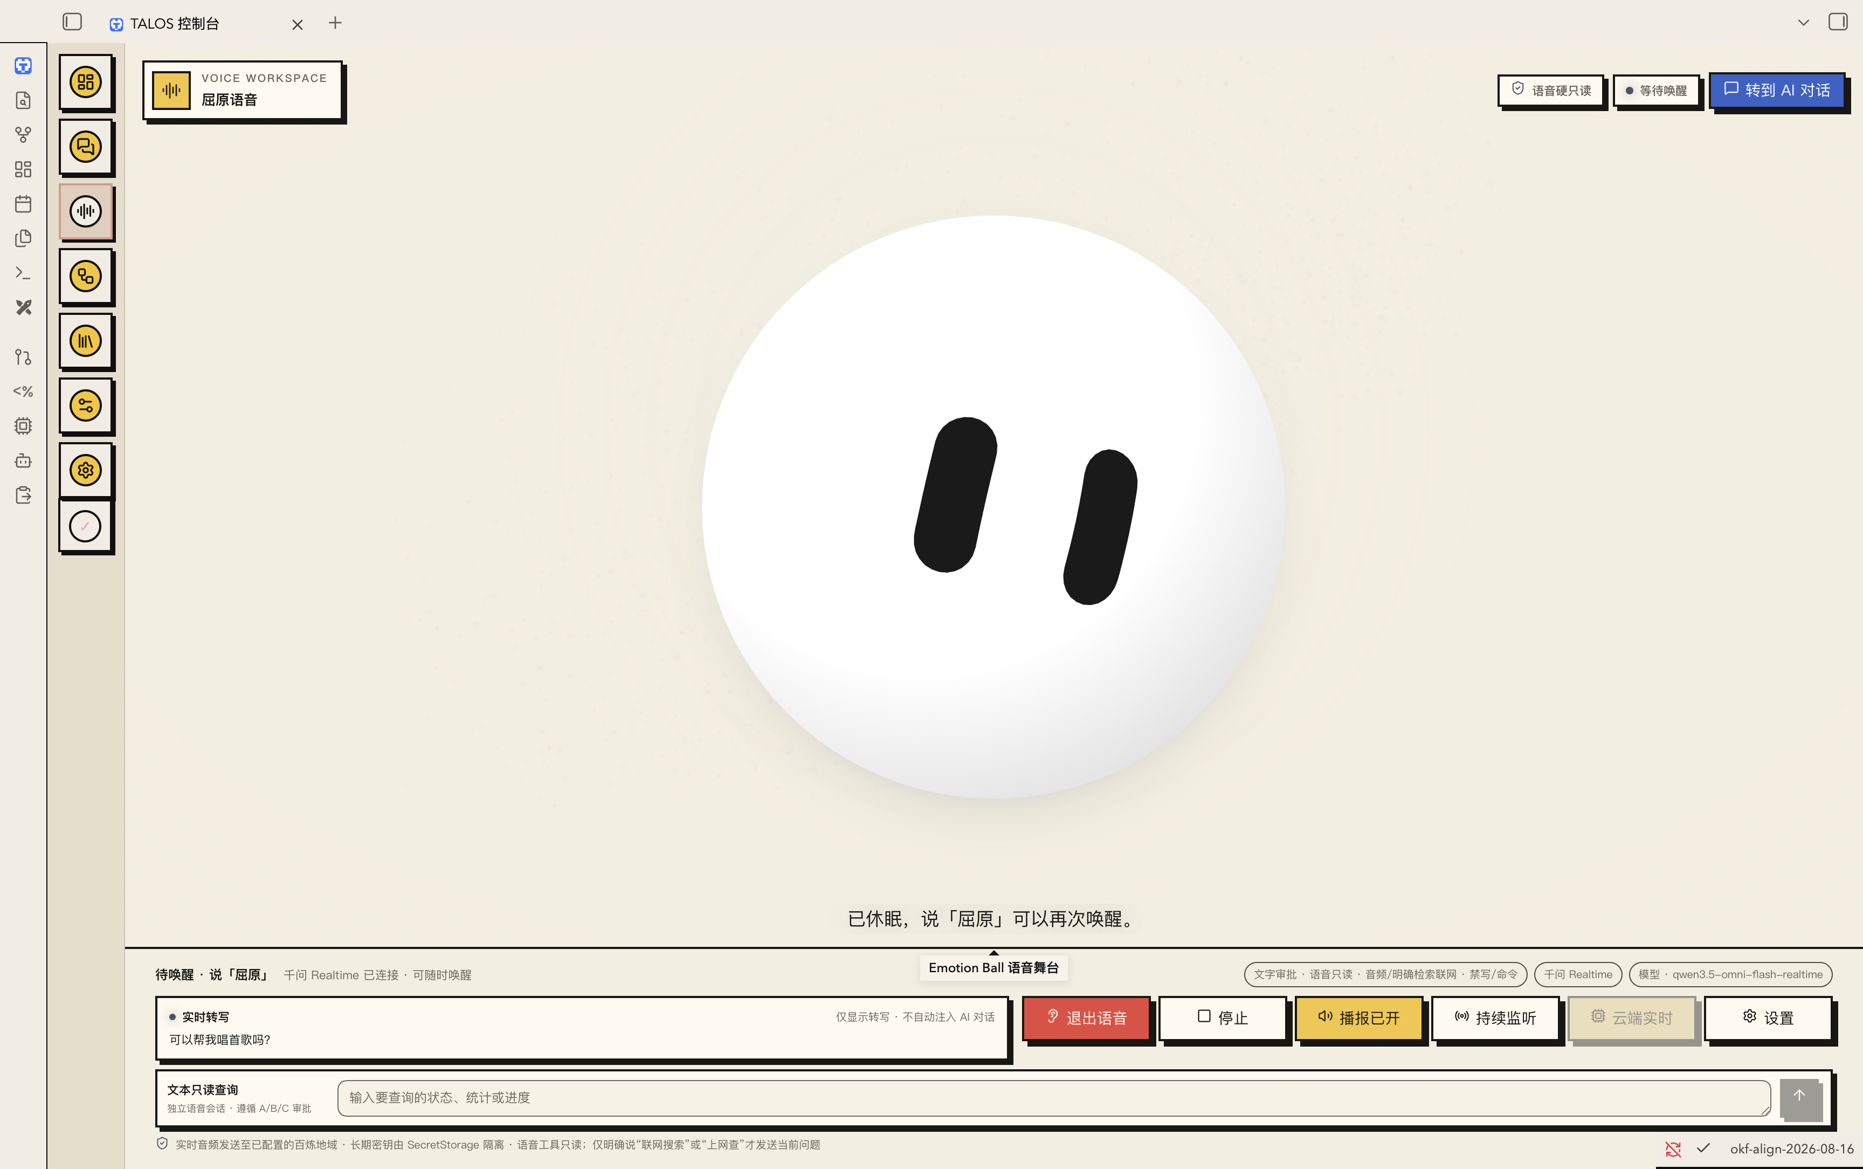Click the 等待唤醒 wake status badge
The image size is (1863, 1169).
pos(1656,91)
